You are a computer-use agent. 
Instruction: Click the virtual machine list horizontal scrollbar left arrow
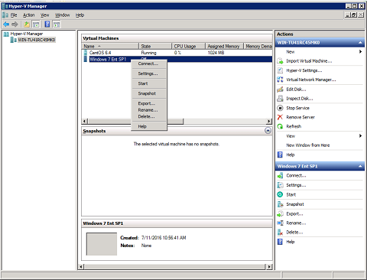(85, 122)
